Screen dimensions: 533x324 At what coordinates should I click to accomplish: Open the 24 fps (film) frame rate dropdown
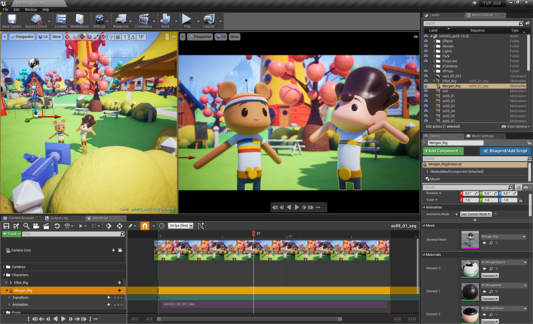[180, 226]
